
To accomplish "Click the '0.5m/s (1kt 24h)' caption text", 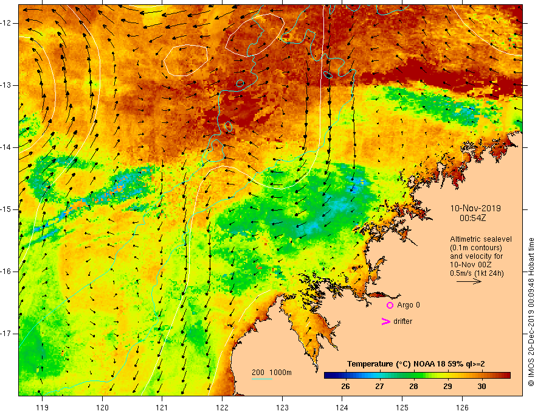I will point(477,273).
